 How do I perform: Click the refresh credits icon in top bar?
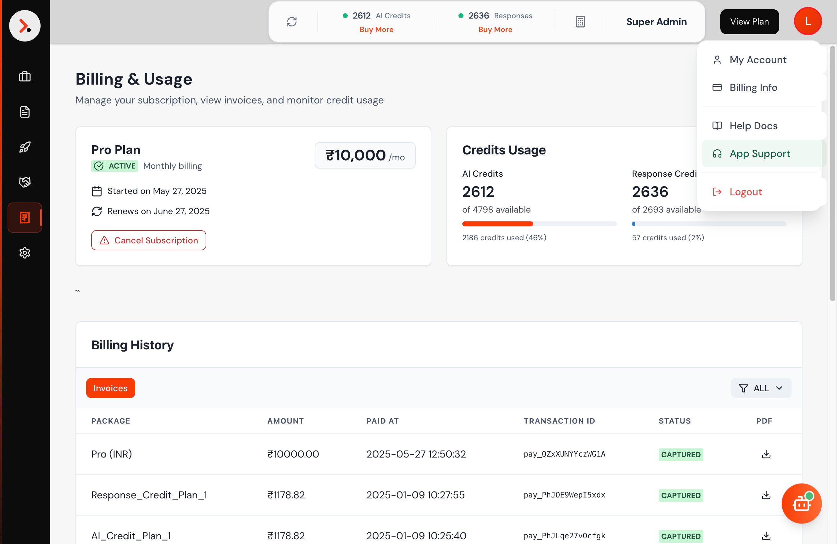click(291, 22)
